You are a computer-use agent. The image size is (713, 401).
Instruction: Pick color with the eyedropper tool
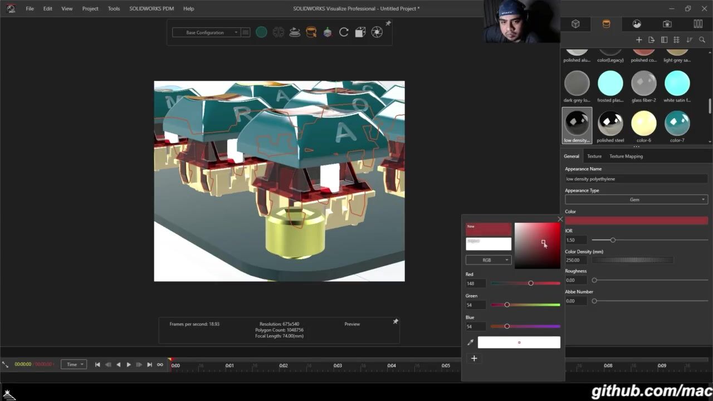[x=471, y=342]
